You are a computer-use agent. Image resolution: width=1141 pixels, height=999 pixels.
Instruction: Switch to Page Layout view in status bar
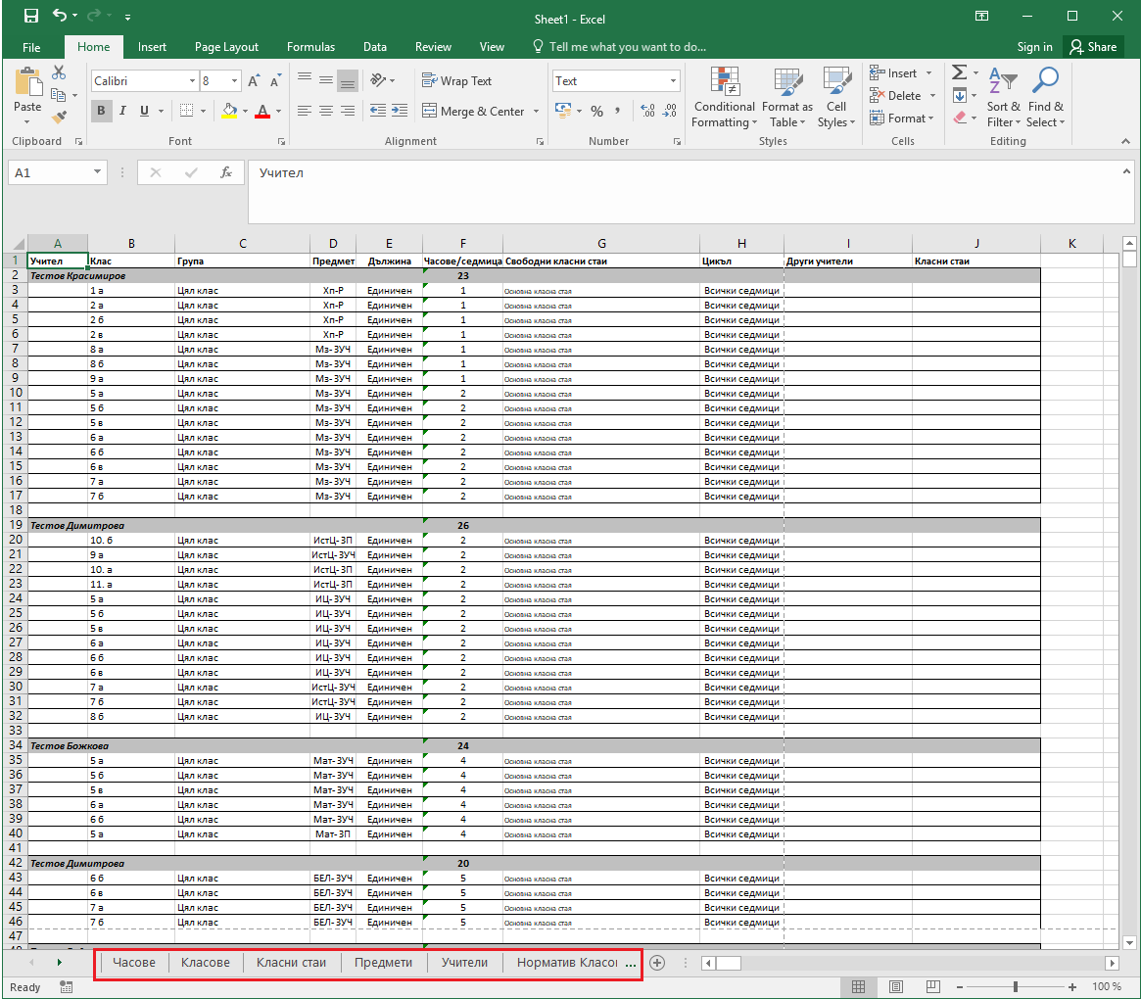click(895, 986)
